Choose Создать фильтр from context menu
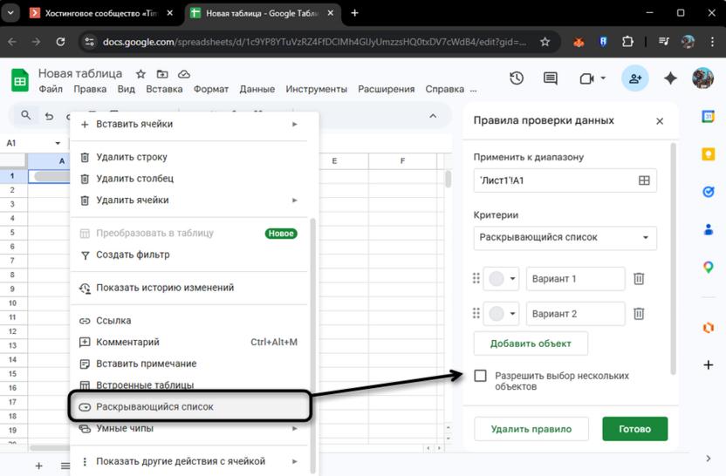Viewport: 726px width, 476px height. (188, 255)
